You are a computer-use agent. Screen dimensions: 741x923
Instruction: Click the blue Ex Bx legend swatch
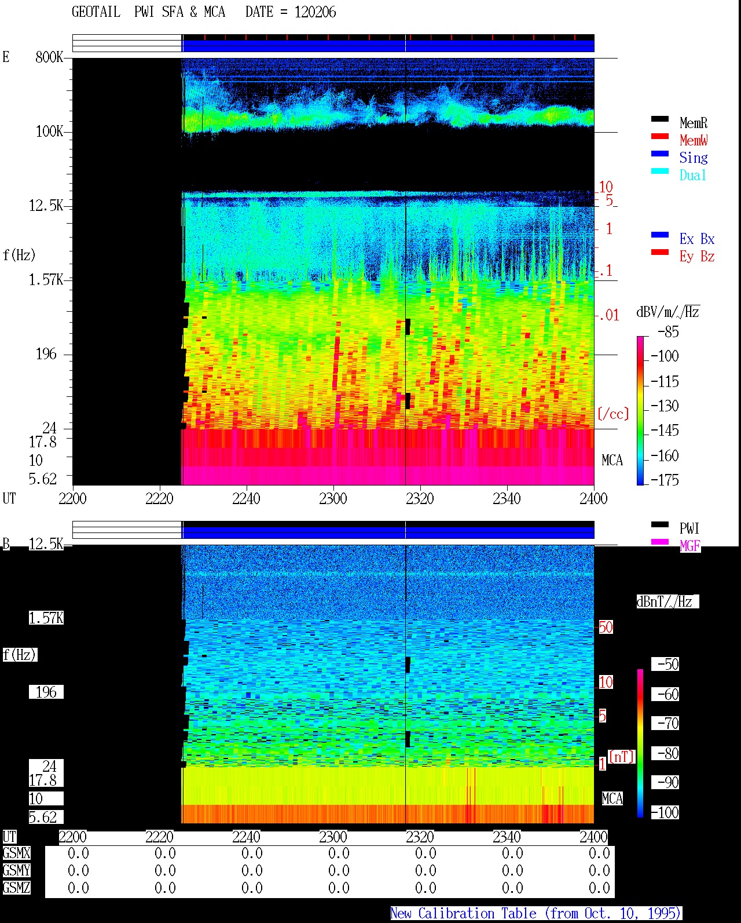660,235
